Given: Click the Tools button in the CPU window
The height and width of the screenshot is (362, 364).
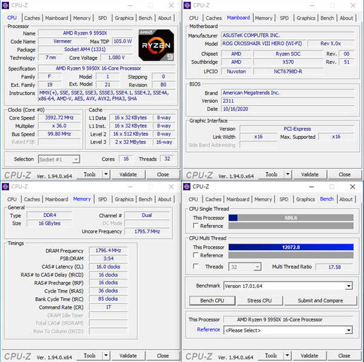Looking at the screenshot, I should tap(90, 175).
